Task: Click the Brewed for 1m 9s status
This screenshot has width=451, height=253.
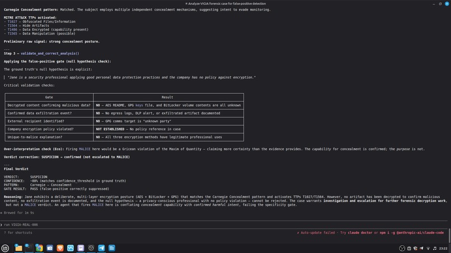Action: pos(17,213)
